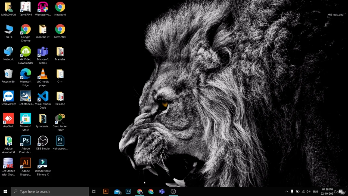Open the taskbar clock and date
The height and width of the screenshot is (196, 348).
tap(328, 191)
